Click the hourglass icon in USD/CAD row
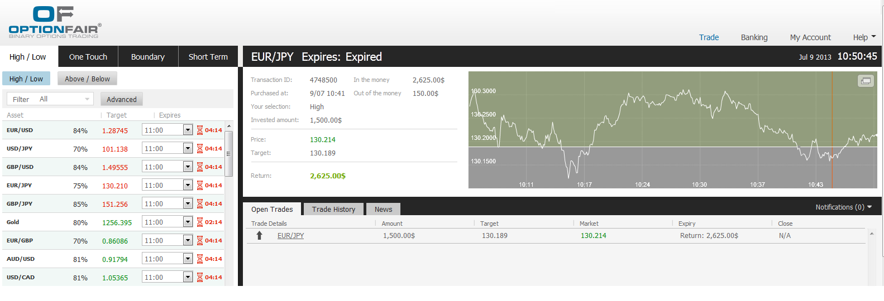 point(199,278)
